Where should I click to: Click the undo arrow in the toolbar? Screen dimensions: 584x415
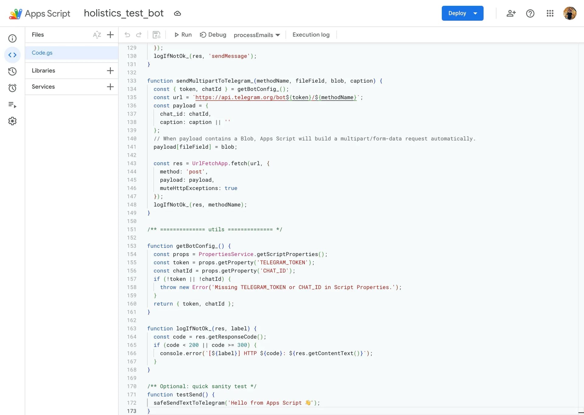[127, 35]
